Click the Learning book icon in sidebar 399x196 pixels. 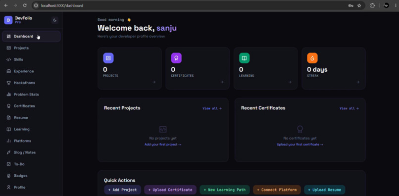[x=8, y=129]
